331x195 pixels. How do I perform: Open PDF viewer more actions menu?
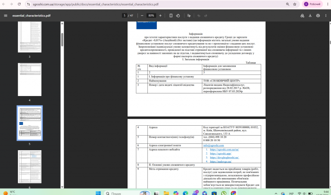coord(326,15)
